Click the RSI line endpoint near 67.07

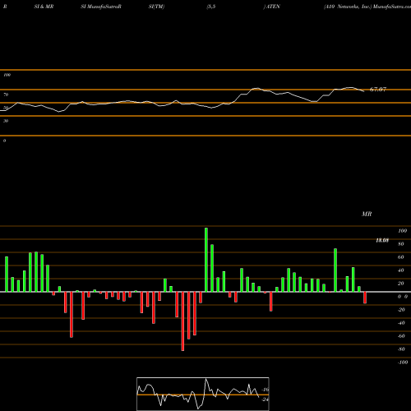[364, 91]
